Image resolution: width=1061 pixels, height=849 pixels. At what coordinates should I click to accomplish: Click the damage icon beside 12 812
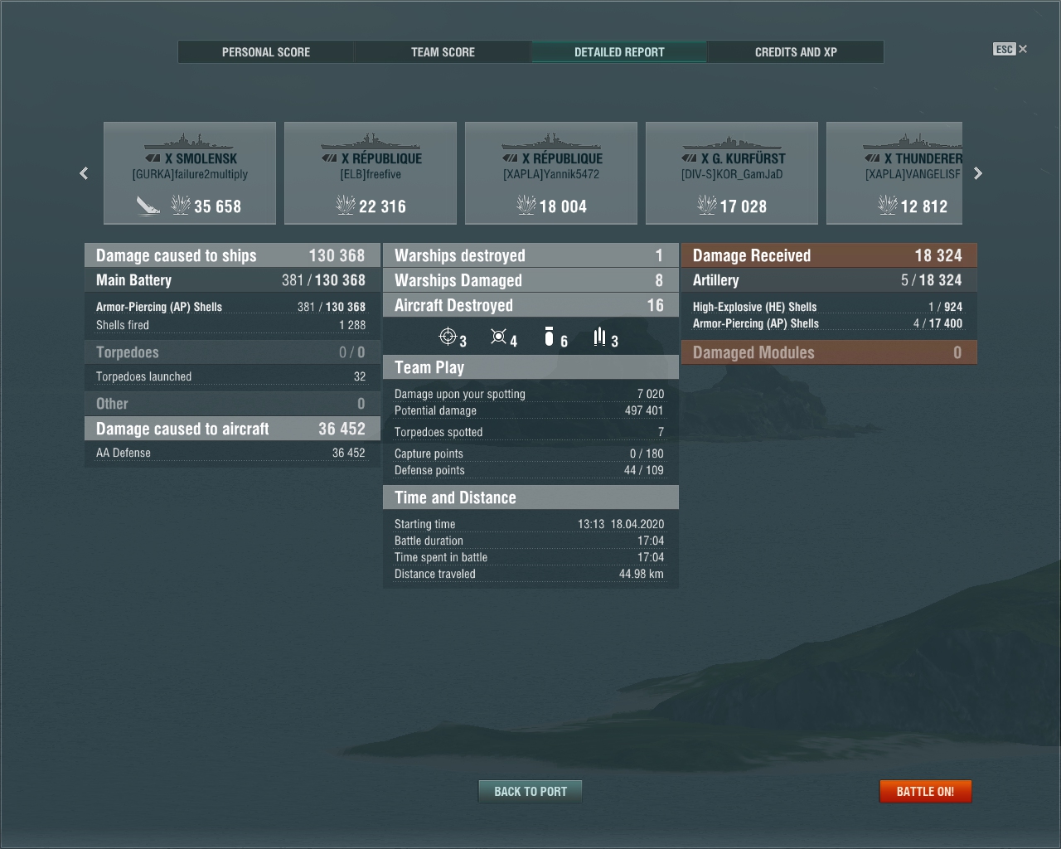[x=888, y=205]
